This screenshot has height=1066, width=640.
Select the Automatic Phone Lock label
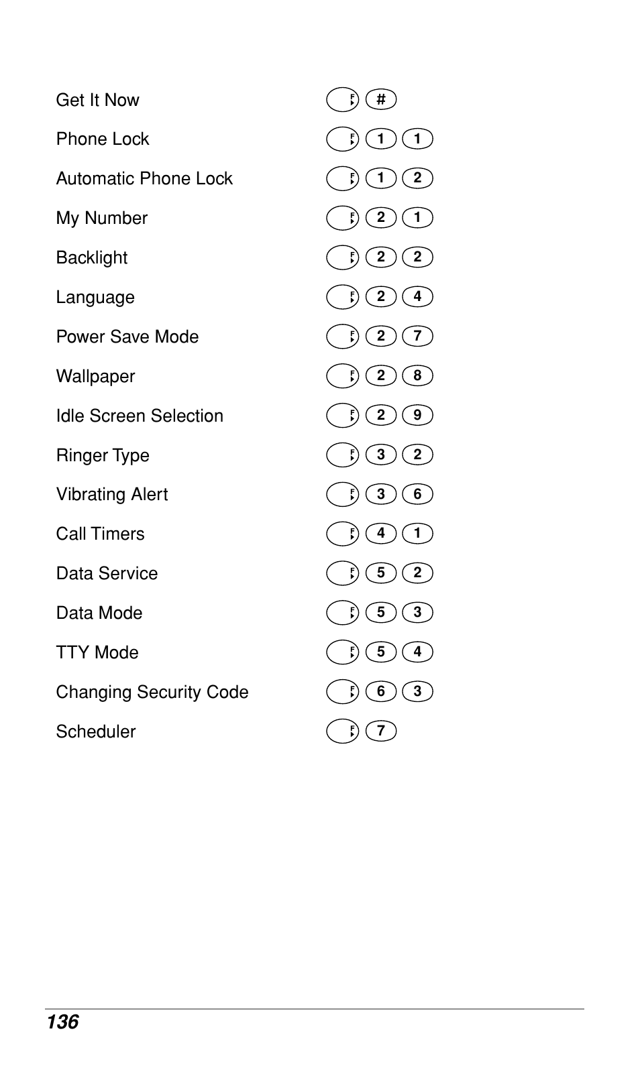pyautogui.click(x=144, y=178)
